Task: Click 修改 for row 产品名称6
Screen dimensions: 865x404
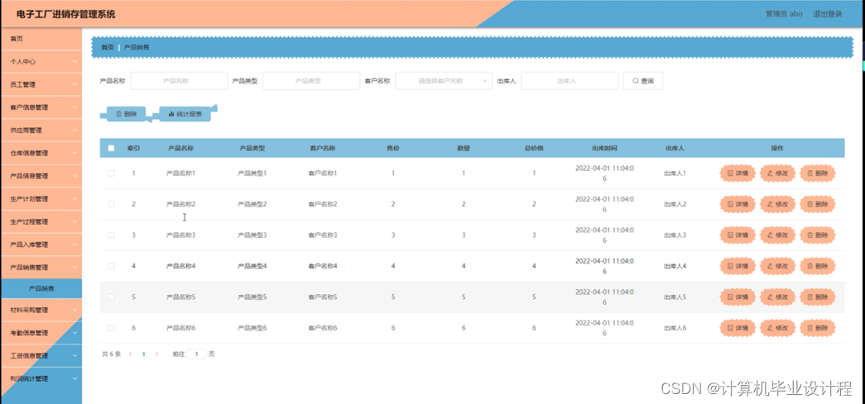Action: pyautogui.click(x=778, y=328)
